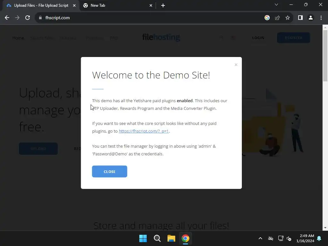Reload the current page

pos(28,18)
